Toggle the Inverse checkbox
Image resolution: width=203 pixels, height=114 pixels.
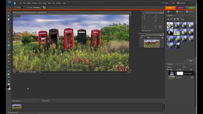coord(27,8)
